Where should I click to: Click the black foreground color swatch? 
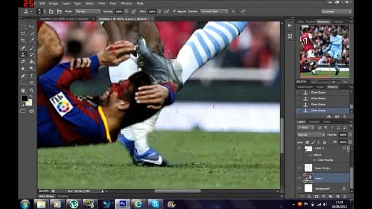24,98
